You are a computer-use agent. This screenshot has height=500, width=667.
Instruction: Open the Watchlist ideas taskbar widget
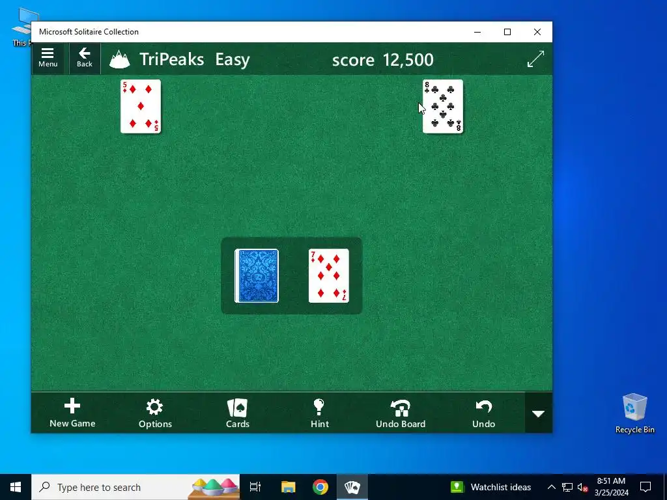pyautogui.click(x=491, y=487)
